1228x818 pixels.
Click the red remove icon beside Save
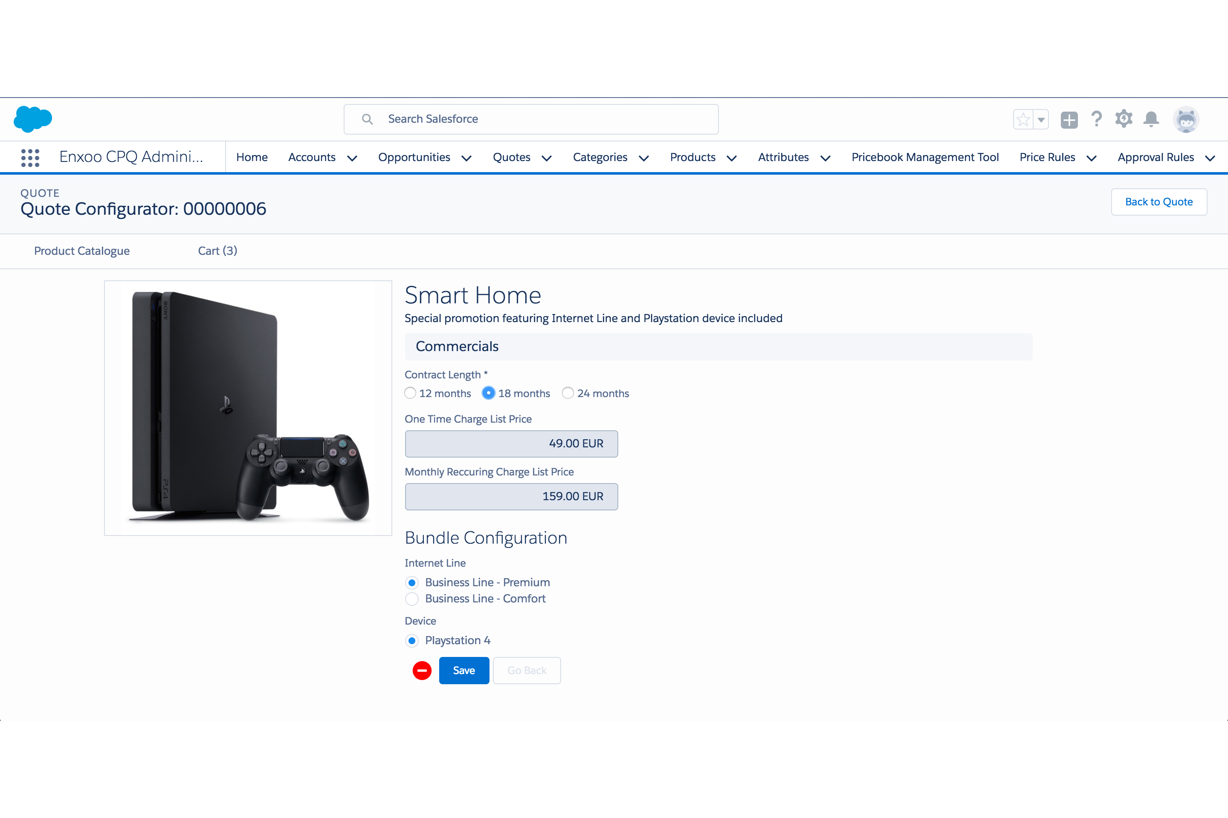pyautogui.click(x=422, y=670)
